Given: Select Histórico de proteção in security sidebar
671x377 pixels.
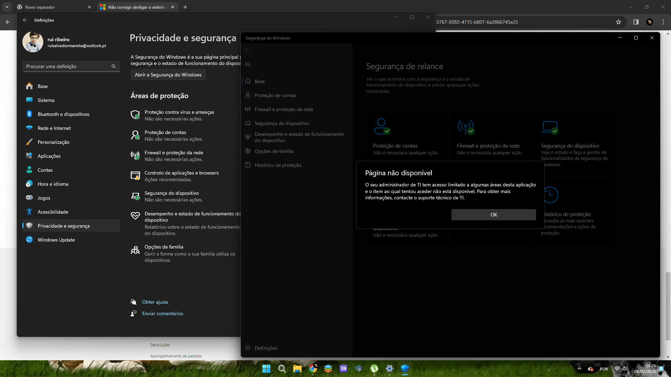Looking at the screenshot, I should [277, 165].
